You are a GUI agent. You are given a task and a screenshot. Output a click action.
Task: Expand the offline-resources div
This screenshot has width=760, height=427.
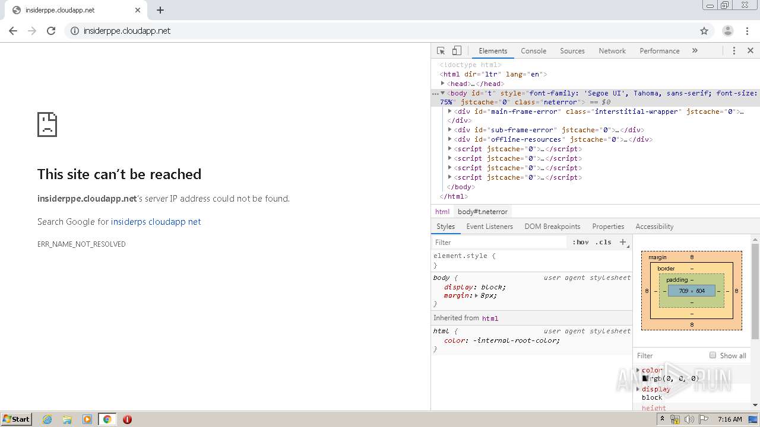(x=450, y=139)
